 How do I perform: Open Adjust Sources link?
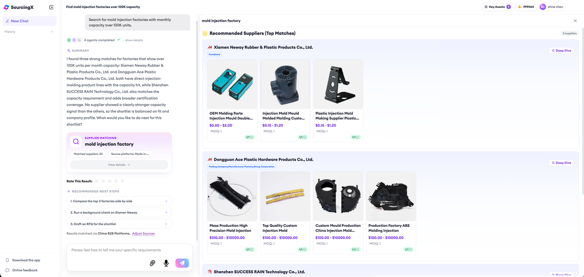[143, 233]
